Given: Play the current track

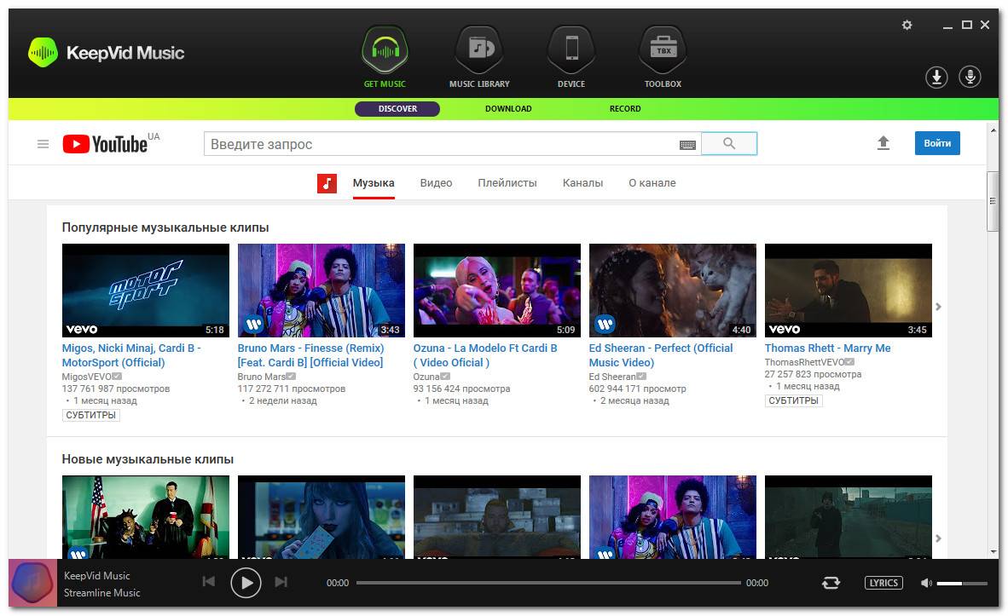Looking at the screenshot, I should click(x=246, y=583).
